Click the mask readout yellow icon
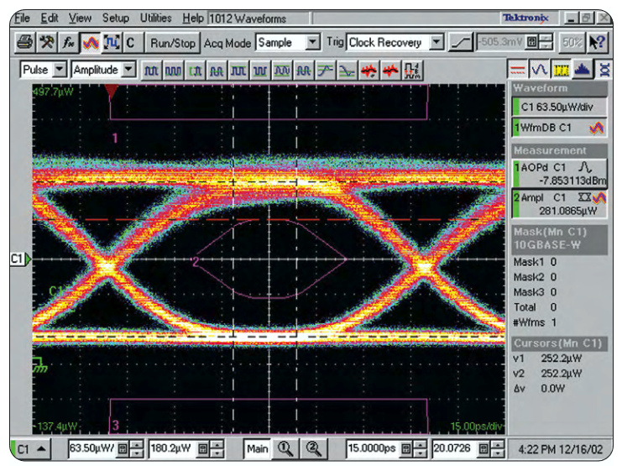The image size is (622, 466). click(563, 69)
